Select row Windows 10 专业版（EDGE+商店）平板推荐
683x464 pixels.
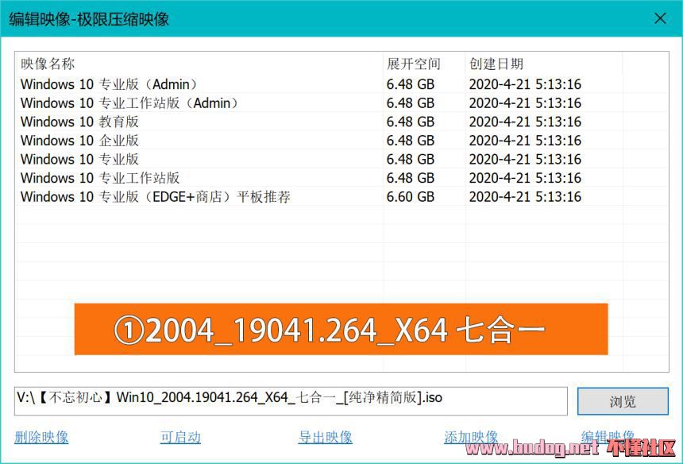tap(342, 196)
